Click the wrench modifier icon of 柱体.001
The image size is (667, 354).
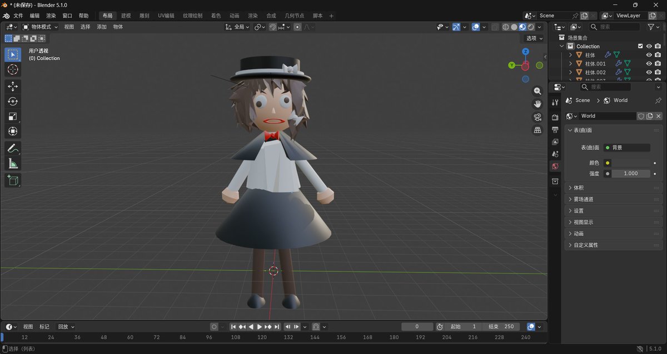[619, 64]
